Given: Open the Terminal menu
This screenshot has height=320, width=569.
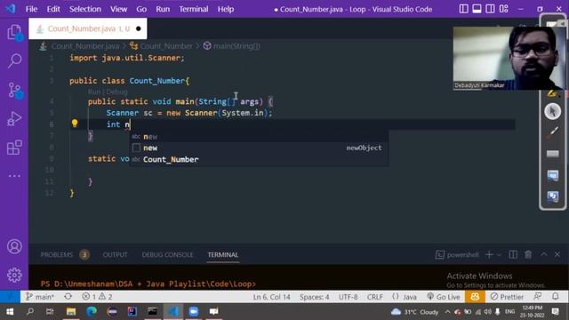Looking at the screenshot, I should (x=194, y=9).
